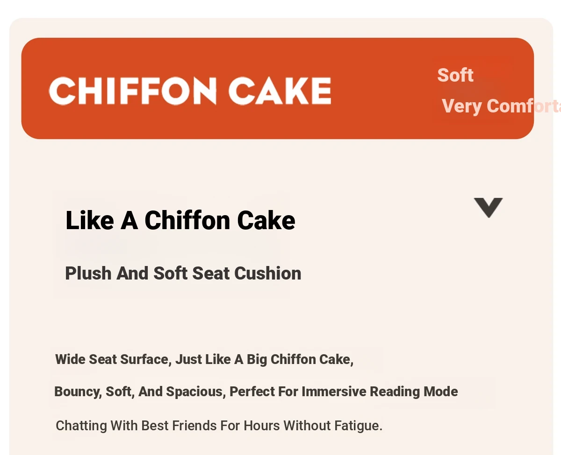Image resolution: width=561 pixels, height=455 pixels.
Task: Collapse section using the dark chevron arrow
Action: point(488,208)
